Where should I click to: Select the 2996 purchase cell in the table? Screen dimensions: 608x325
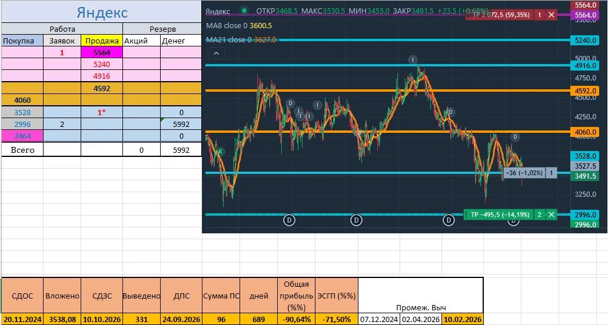pyautogui.click(x=22, y=125)
